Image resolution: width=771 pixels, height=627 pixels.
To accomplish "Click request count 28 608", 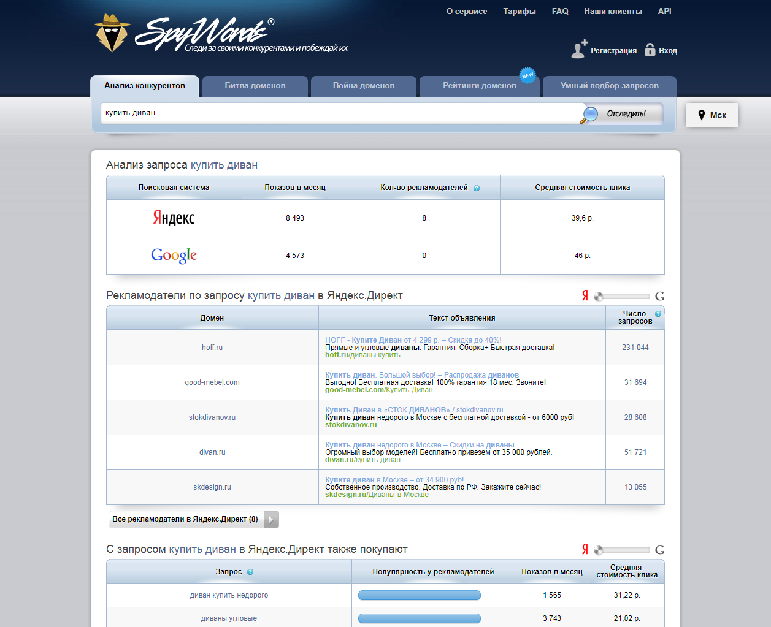I will click(635, 417).
